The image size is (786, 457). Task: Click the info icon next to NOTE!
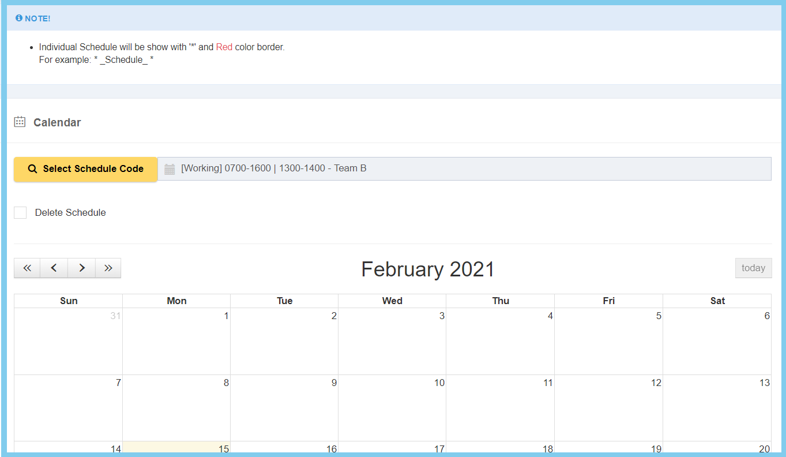[x=19, y=18]
